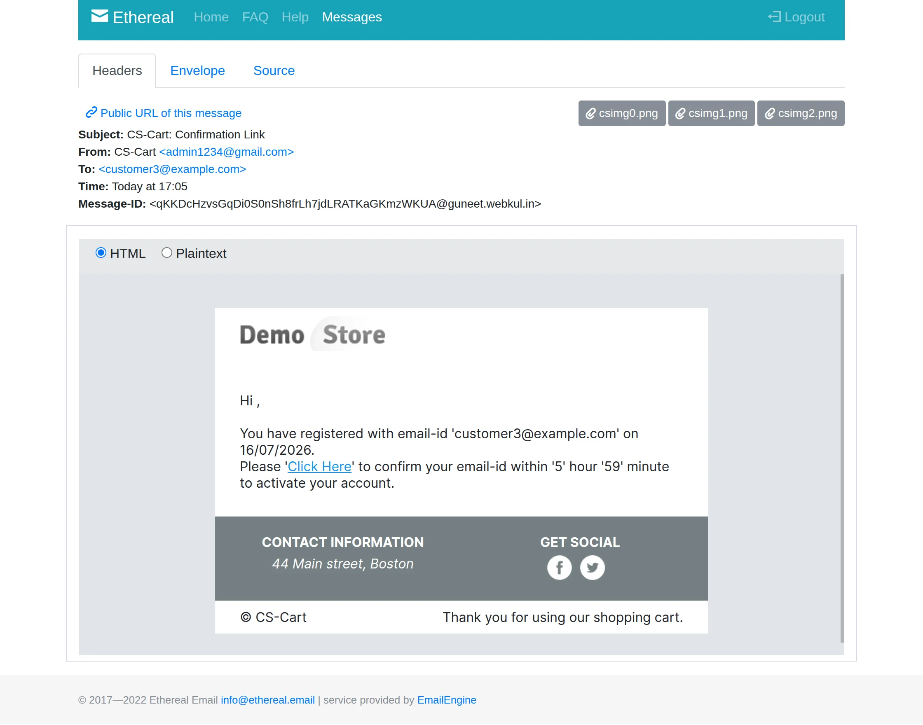Click the Facebook icon under Get Social

[559, 568]
